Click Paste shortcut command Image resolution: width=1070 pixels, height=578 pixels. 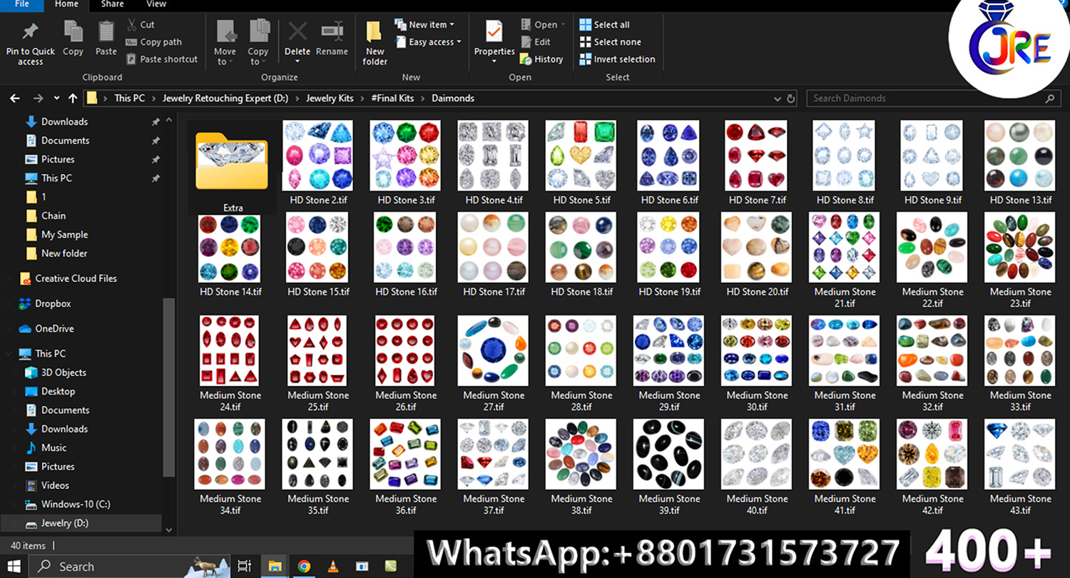[161, 59]
